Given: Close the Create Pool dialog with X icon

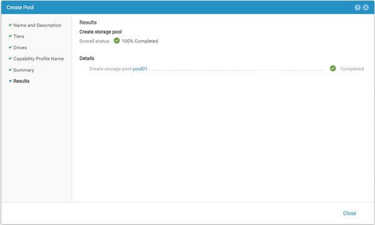Looking at the screenshot, I should tap(366, 7).
